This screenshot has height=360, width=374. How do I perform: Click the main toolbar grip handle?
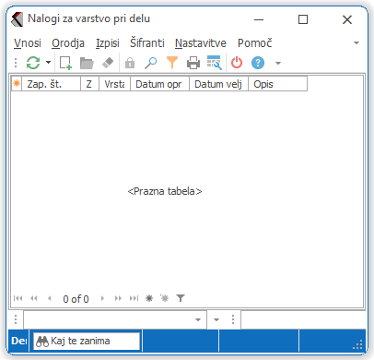tap(16, 63)
